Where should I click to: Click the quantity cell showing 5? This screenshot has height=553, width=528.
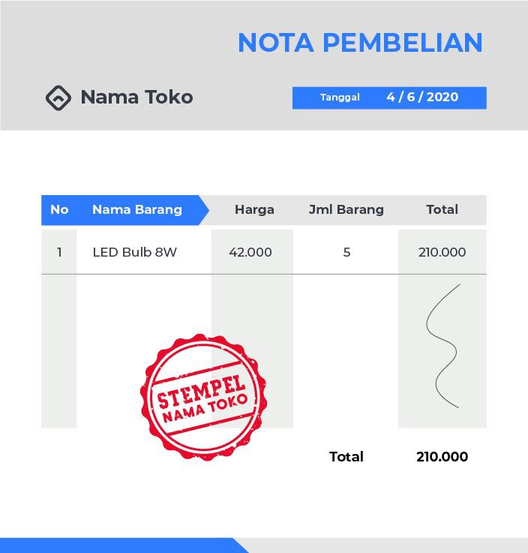346,252
